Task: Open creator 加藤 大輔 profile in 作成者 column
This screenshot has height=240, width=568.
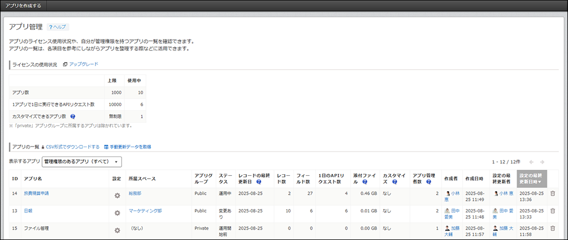Action: click(x=453, y=231)
